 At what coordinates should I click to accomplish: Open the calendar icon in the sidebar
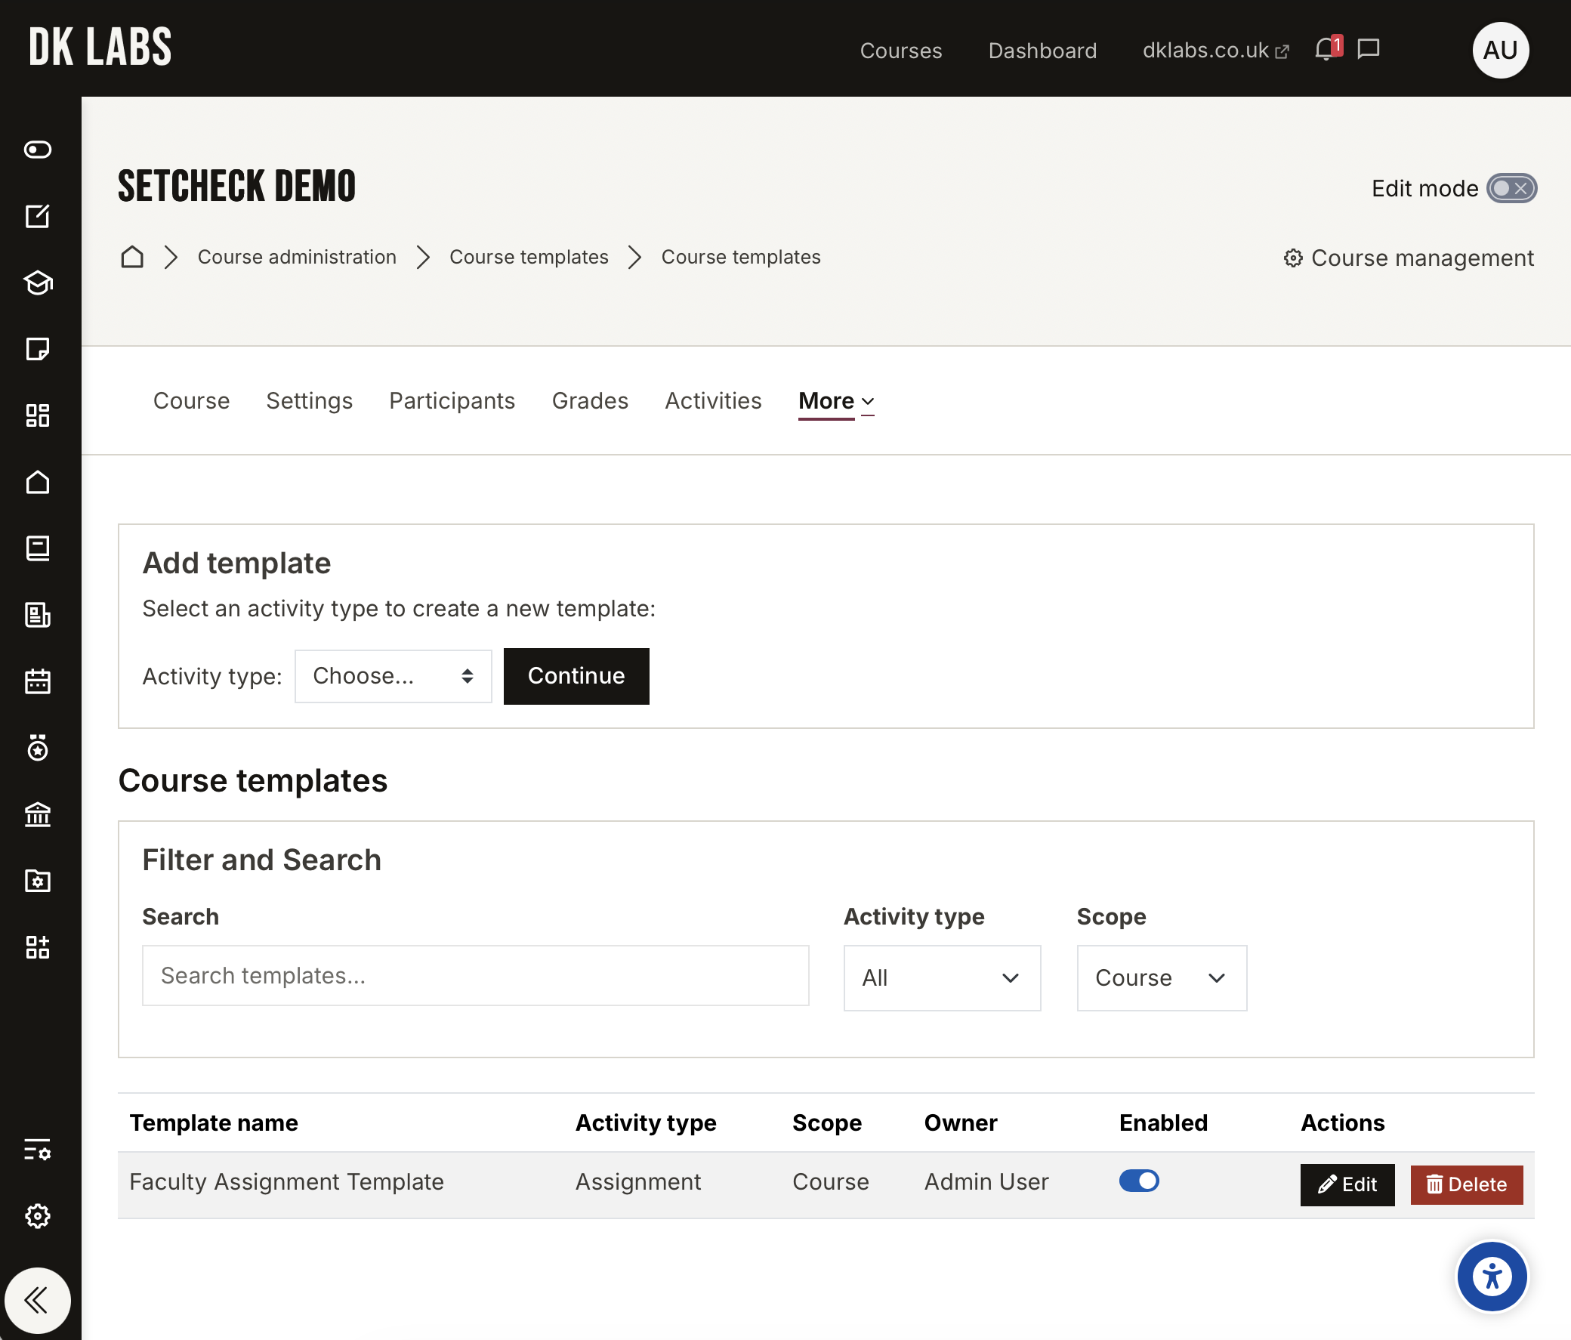38,681
